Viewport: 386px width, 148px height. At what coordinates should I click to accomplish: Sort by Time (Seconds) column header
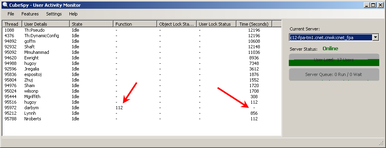[x=254, y=24]
